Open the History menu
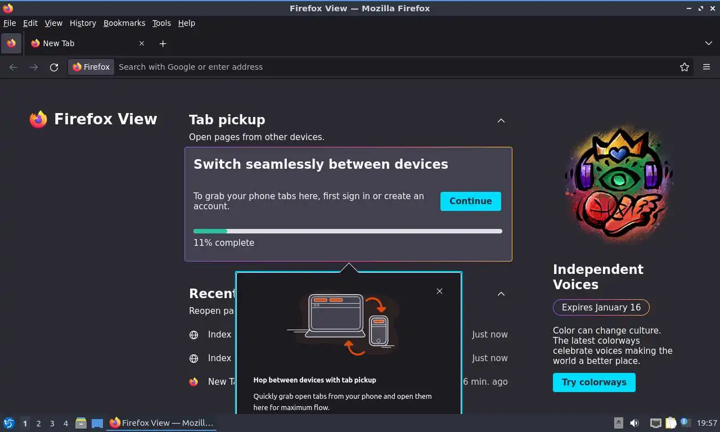Viewport: 720px width, 432px height. click(83, 23)
